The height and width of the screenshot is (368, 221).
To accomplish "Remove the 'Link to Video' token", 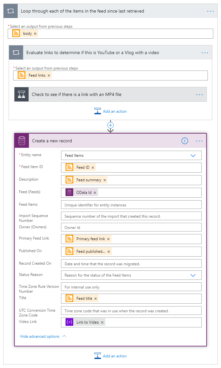I will pos(102,323).
